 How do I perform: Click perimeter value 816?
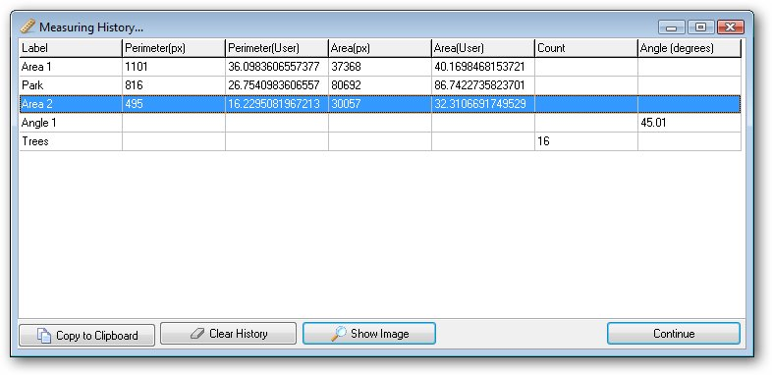134,85
